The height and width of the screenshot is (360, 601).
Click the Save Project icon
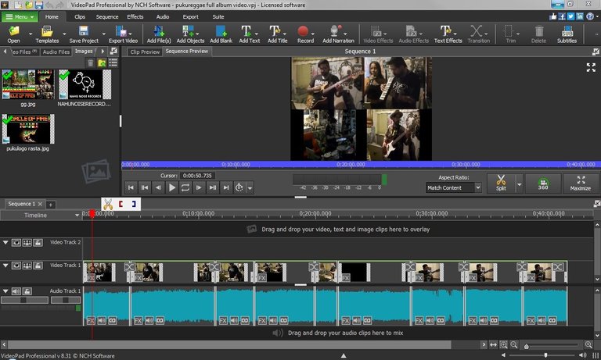point(84,34)
